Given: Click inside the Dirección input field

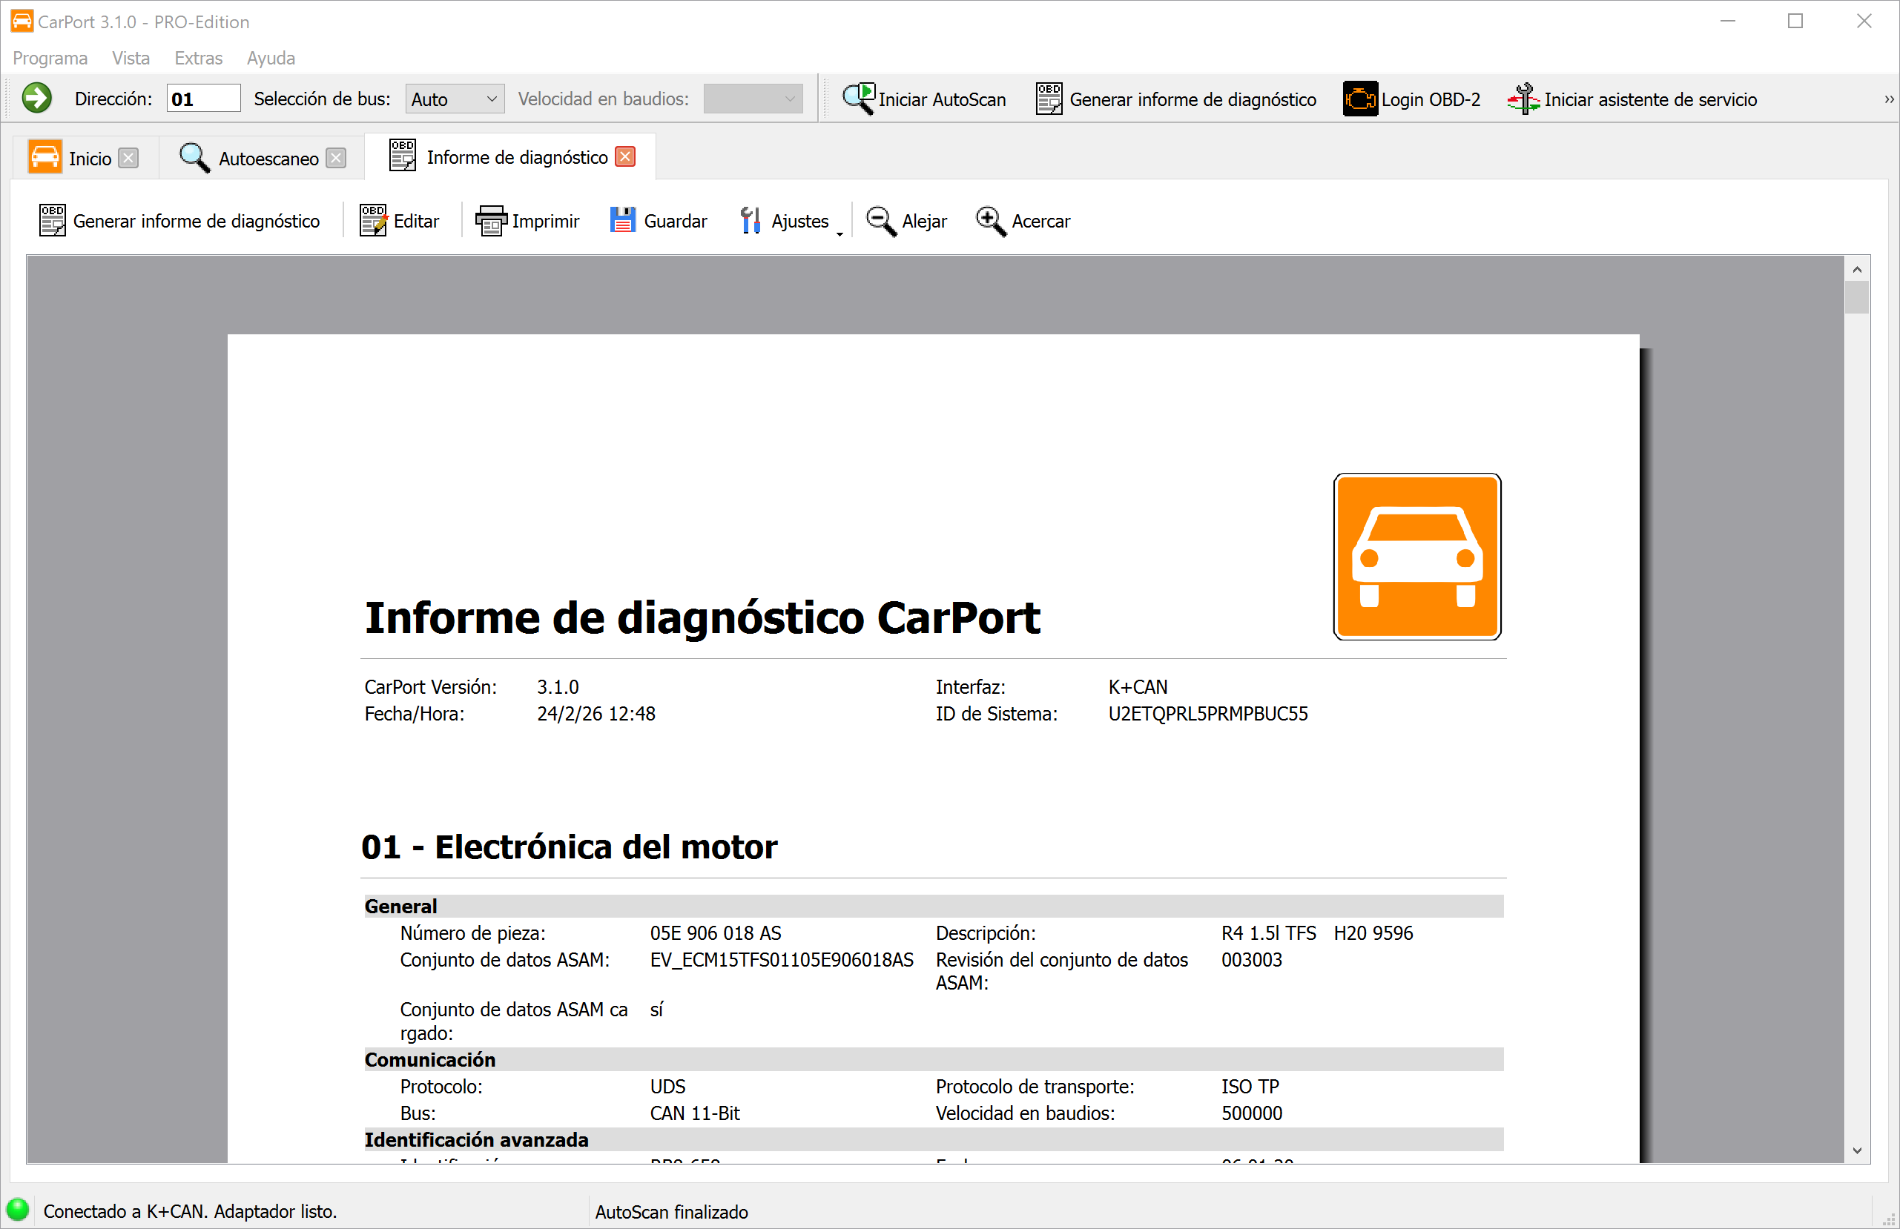Looking at the screenshot, I should click(202, 97).
